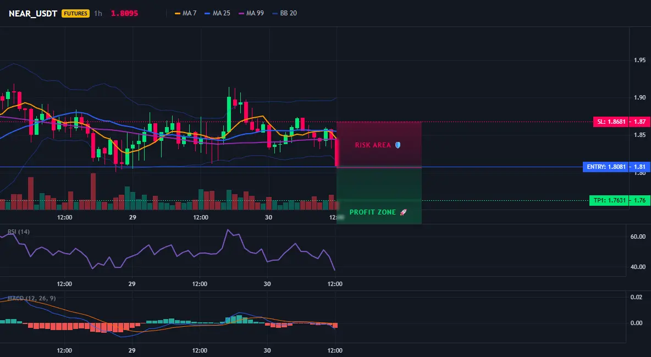This screenshot has height=357, width=651.
Task: Toggle the MA 25 legend item
Action: pos(218,13)
